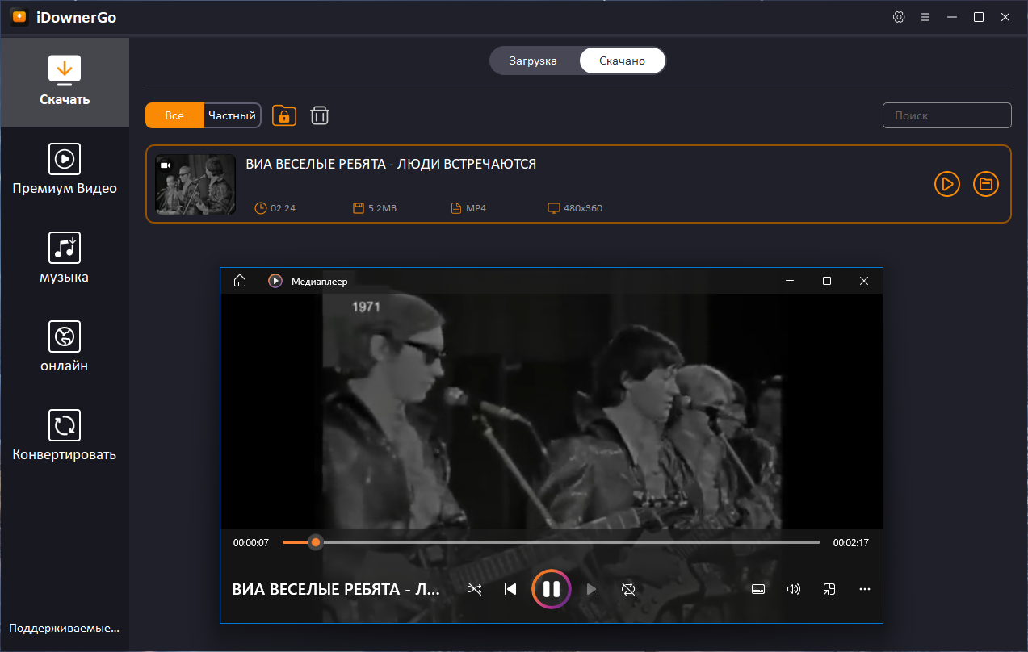Play the downloaded video with orange play icon
The height and width of the screenshot is (652, 1028).
click(x=946, y=184)
